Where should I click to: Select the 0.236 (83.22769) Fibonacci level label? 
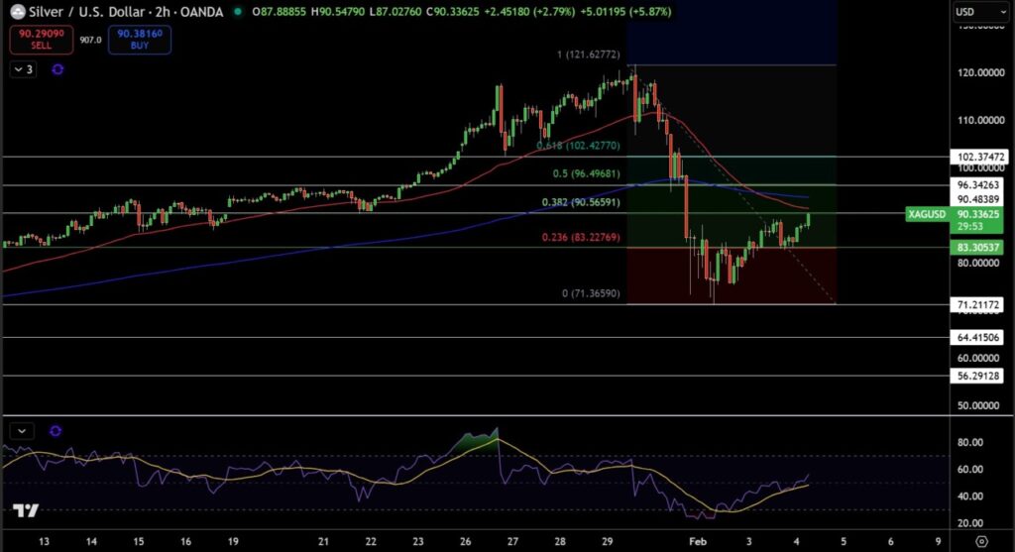580,237
